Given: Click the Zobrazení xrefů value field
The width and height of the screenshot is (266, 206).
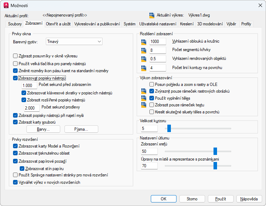Looking at the screenshot, I should click(x=149, y=151).
